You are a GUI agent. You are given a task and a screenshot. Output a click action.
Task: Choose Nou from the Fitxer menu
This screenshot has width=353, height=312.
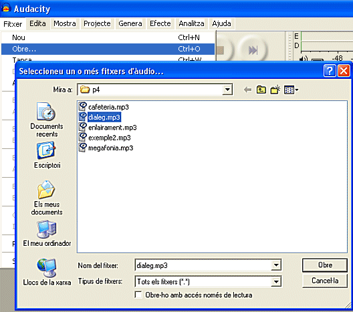(108, 37)
